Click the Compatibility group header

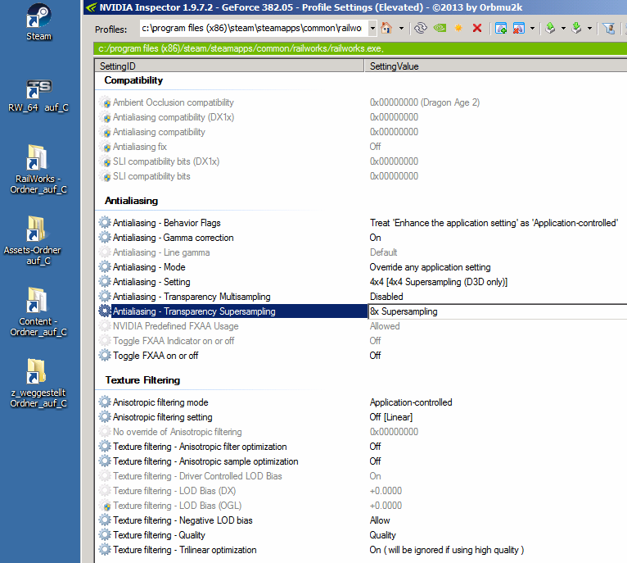(133, 80)
